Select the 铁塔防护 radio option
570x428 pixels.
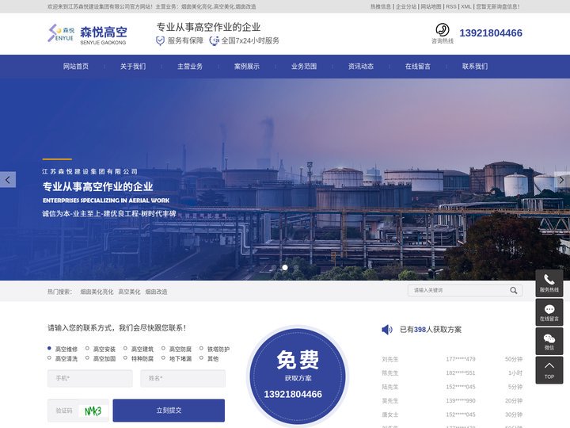click(201, 348)
